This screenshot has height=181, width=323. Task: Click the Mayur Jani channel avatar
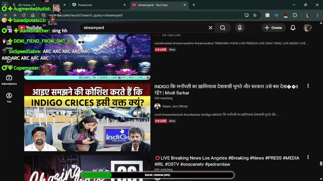[157, 106]
